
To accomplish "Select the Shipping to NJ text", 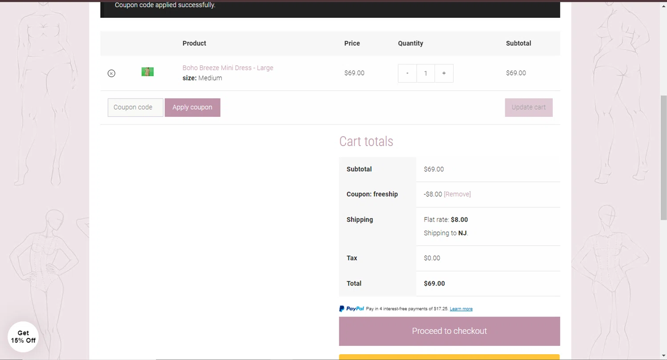I will tap(446, 233).
